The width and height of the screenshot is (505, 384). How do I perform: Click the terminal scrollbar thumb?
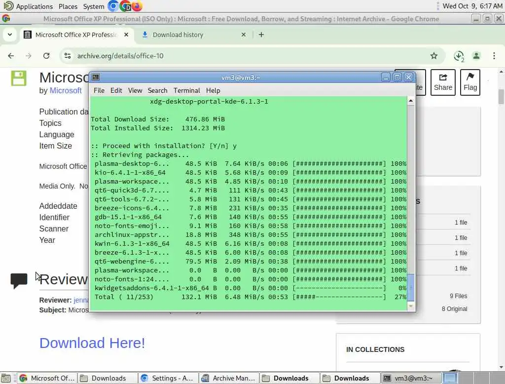[x=411, y=287]
